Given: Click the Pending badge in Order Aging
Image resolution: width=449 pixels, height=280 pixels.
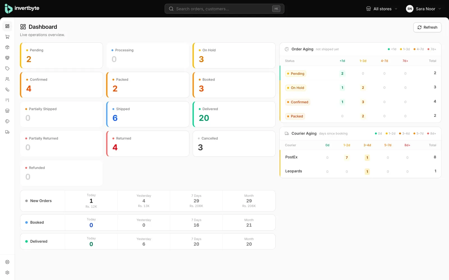Looking at the screenshot, I should pyautogui.click(x=295, y=74).
